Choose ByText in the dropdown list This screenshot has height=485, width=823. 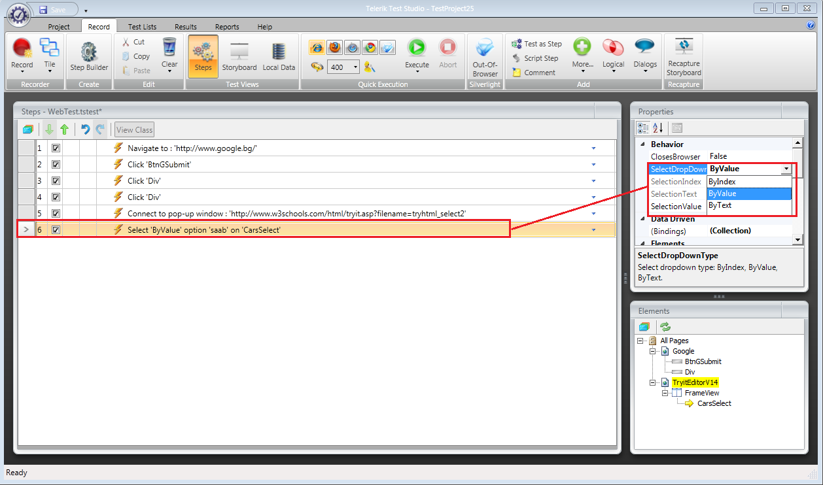(x=720, y=205)
